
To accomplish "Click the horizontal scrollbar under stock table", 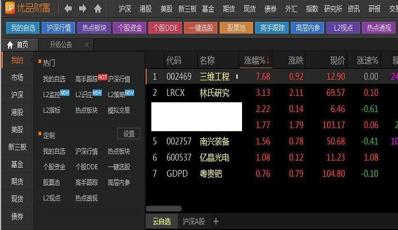I will click(x=163, y=209).
